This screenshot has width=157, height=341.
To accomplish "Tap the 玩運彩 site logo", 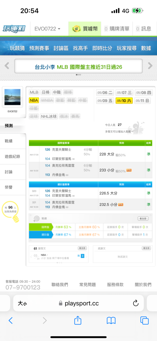I will 14,29.
